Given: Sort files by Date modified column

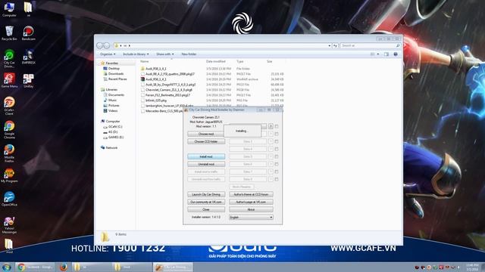Looking at the screenshot, I should point(215,62).
